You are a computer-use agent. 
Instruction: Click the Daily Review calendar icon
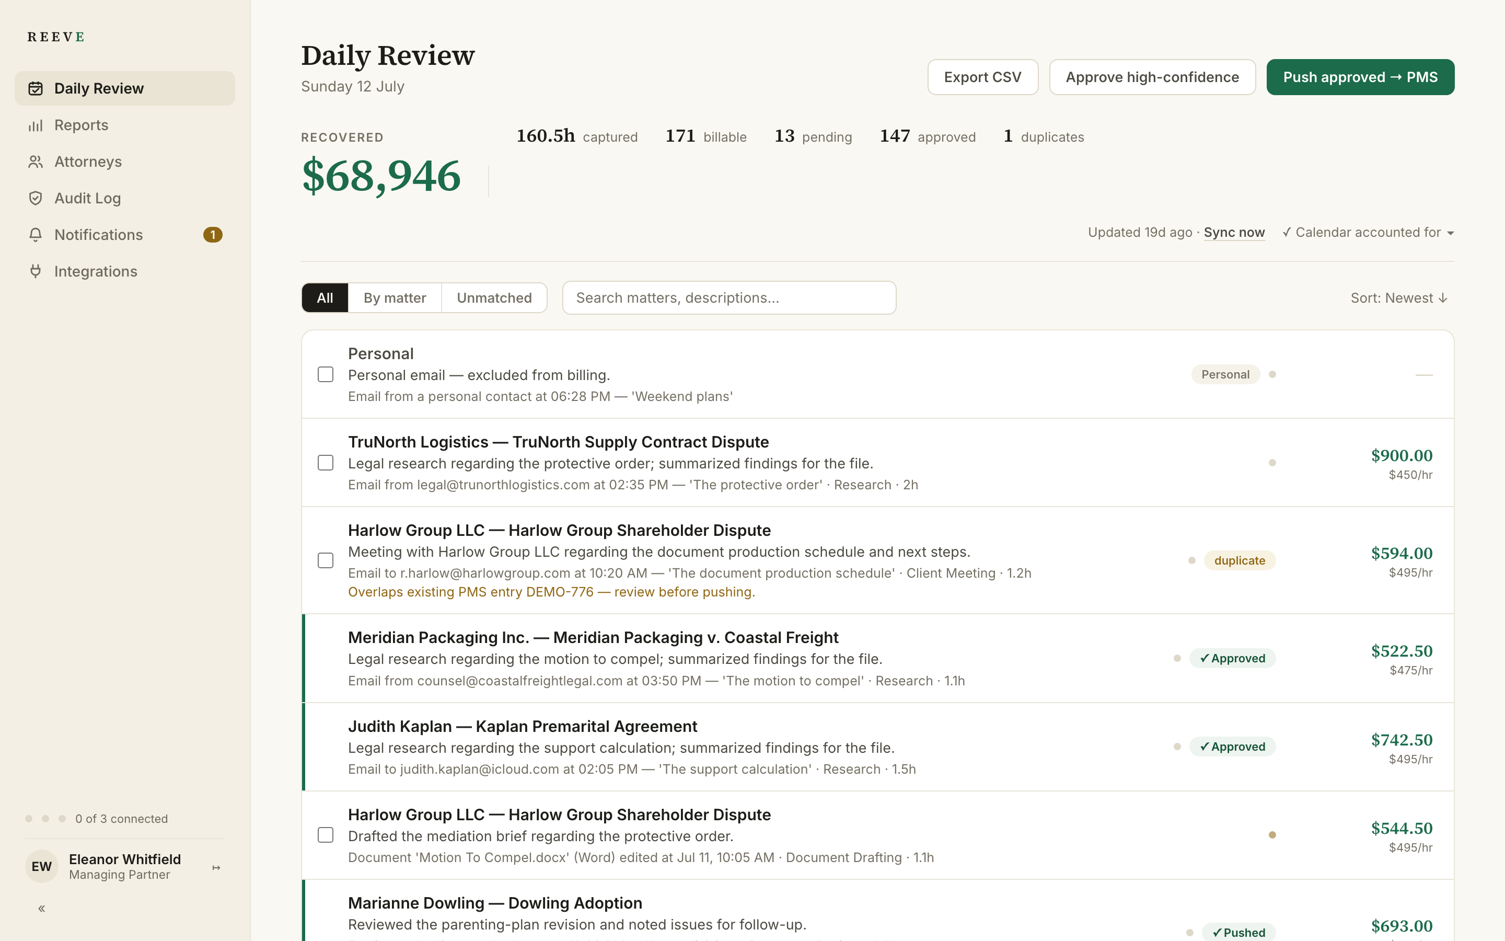click(x=36, y=88)
